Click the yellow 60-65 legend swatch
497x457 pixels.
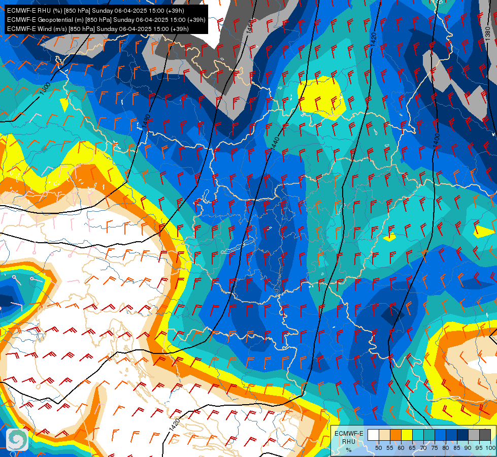pos(407,435)
